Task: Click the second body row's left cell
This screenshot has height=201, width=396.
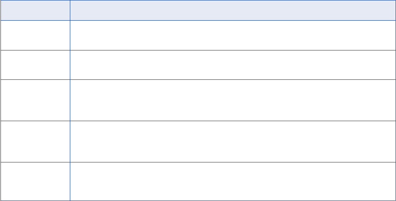Action: (35, 65)
